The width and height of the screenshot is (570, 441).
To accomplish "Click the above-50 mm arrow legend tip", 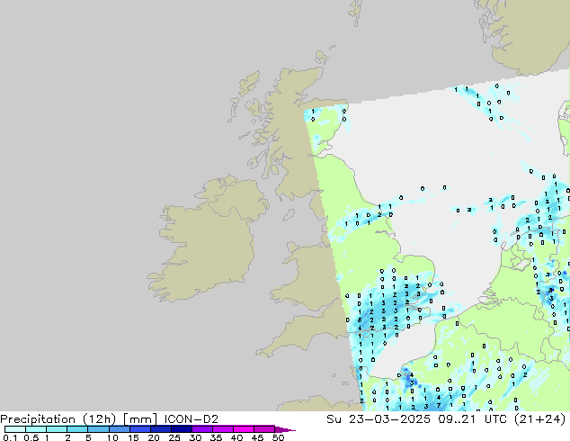I will click(x=285, y=429).
